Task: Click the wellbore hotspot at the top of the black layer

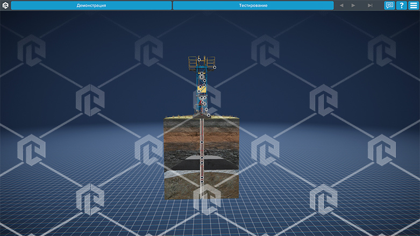Action: point(202,158)
